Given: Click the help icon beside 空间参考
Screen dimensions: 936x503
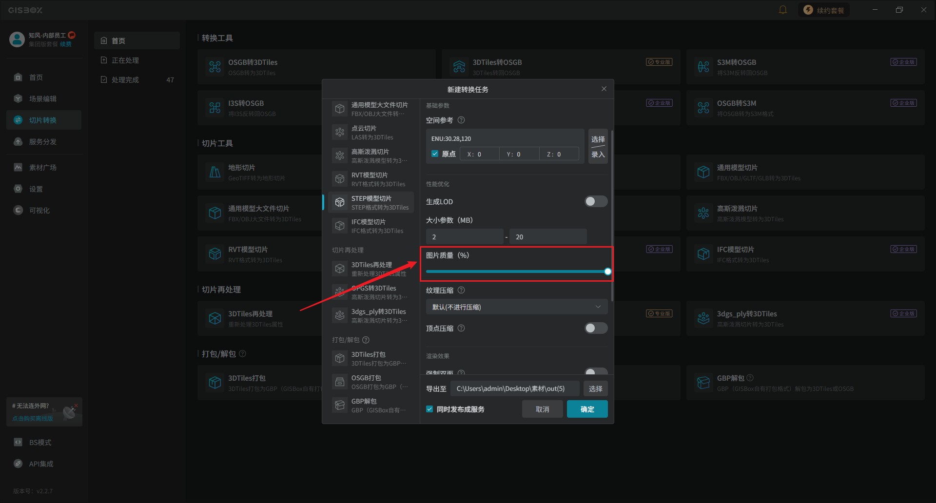Looking at the screenshot, I should (461, 120).
